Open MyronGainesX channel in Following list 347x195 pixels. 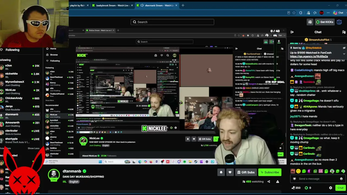[x=20, y=83]
